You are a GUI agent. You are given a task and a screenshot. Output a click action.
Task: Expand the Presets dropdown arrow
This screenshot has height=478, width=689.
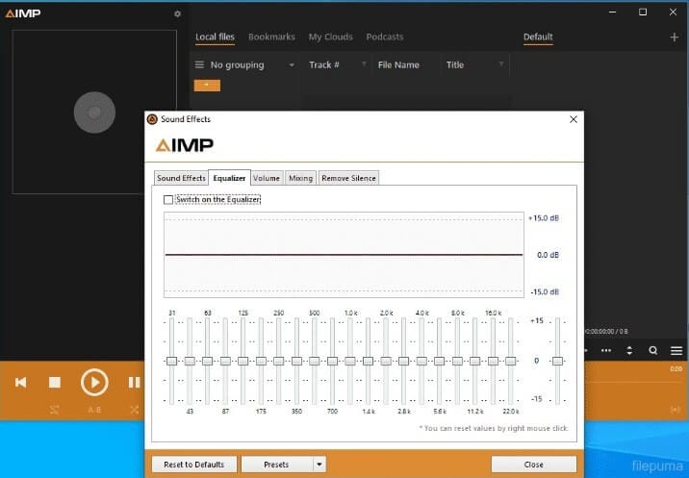click(x=319, y=465)
